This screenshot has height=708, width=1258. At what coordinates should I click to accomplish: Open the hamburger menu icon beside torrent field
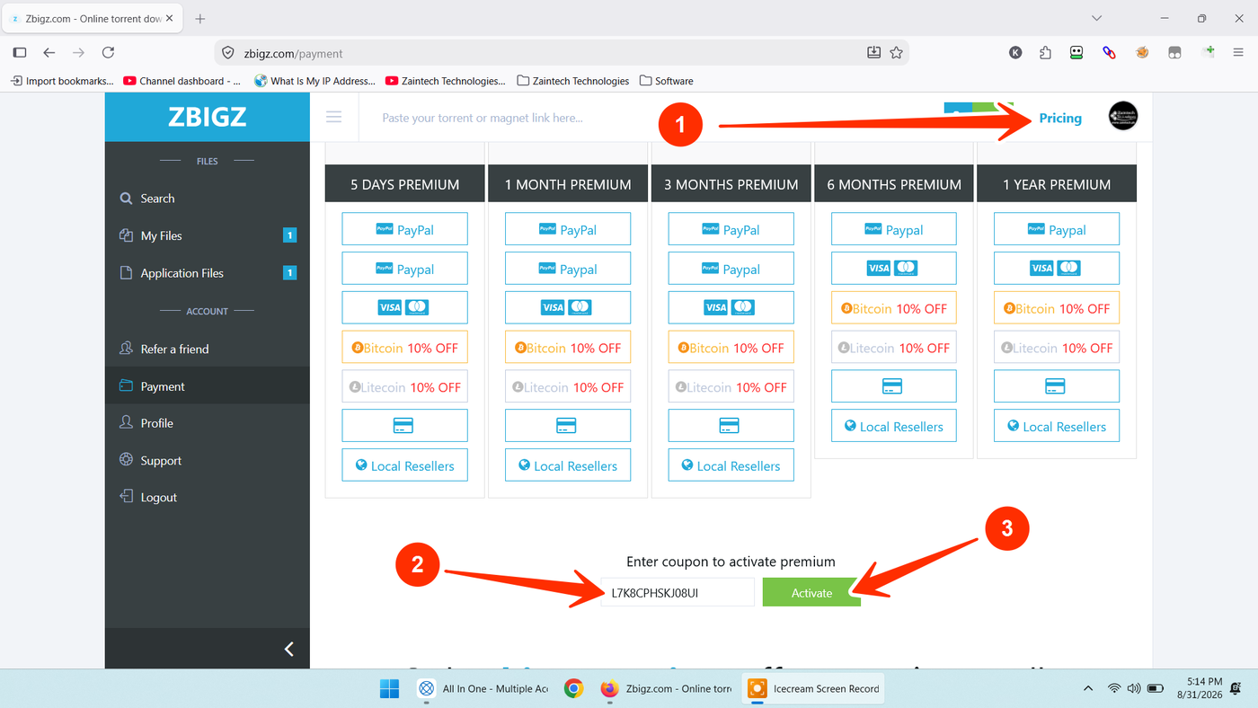click(334, 117)
